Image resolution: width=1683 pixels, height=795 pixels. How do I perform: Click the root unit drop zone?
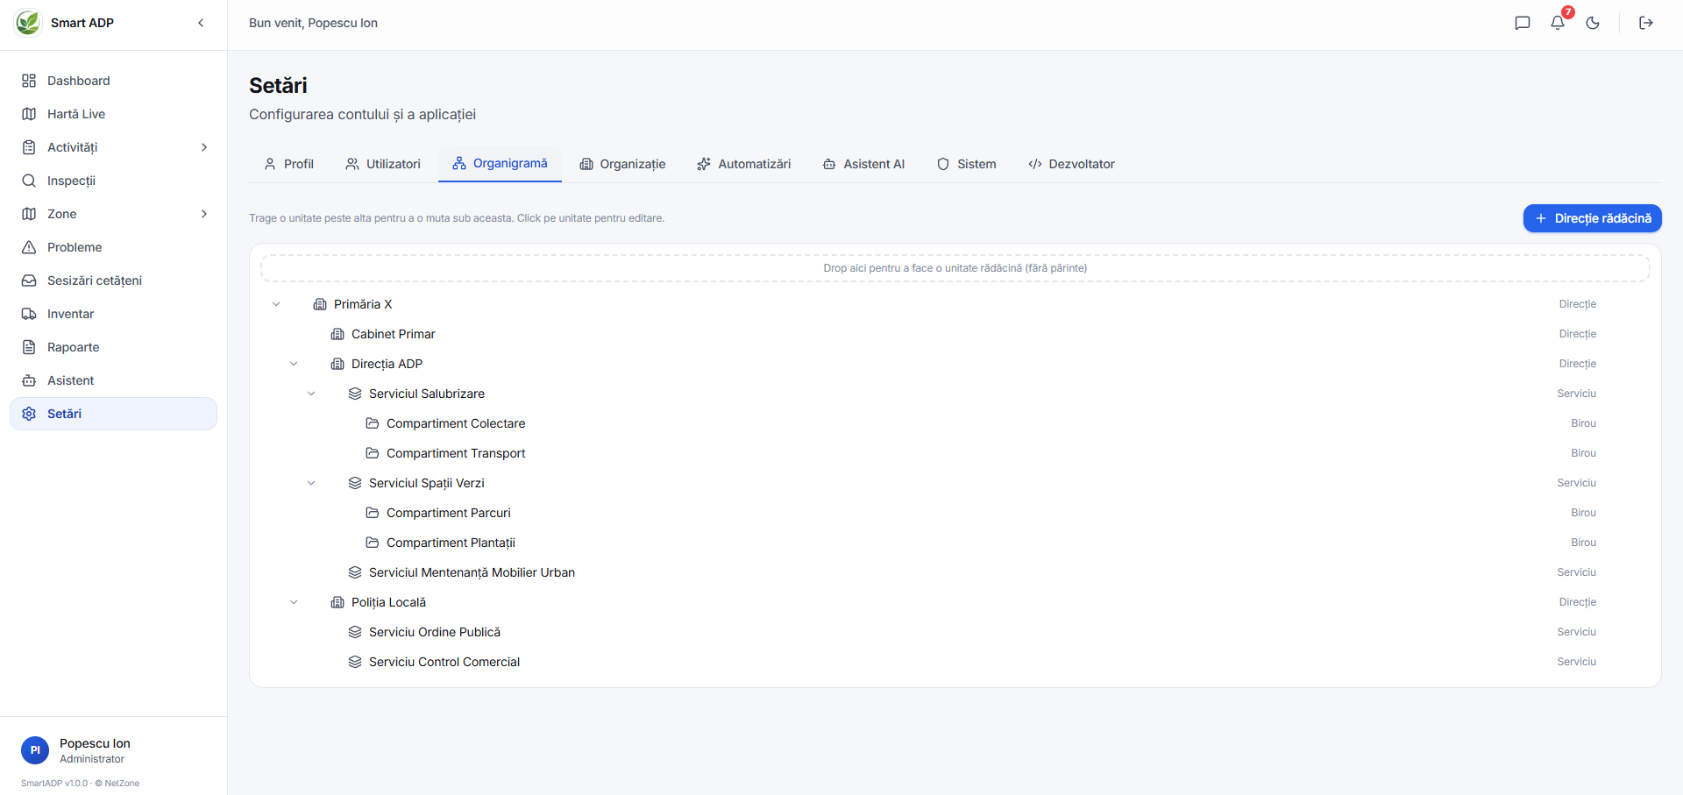point(955,268)
